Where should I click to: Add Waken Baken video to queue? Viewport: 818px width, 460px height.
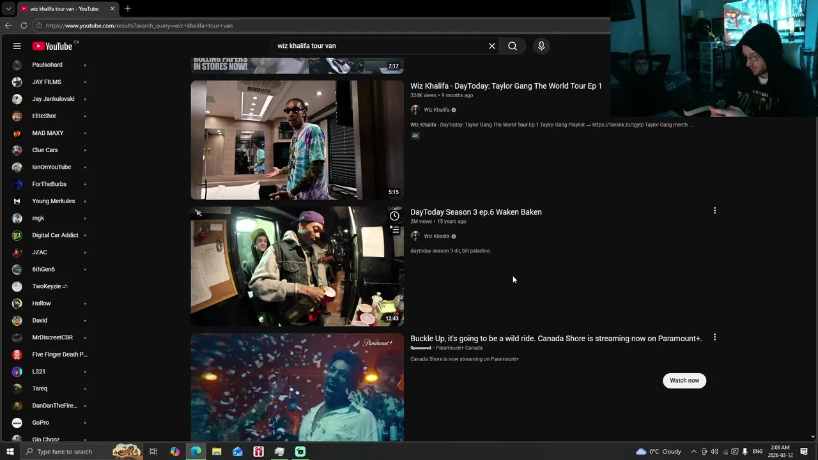coord(394,229)
